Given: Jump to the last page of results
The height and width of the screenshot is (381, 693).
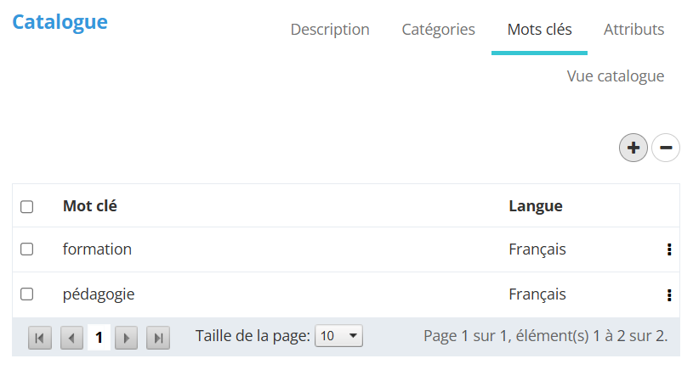Looking at the screenshot, I should tap(158, 338).
